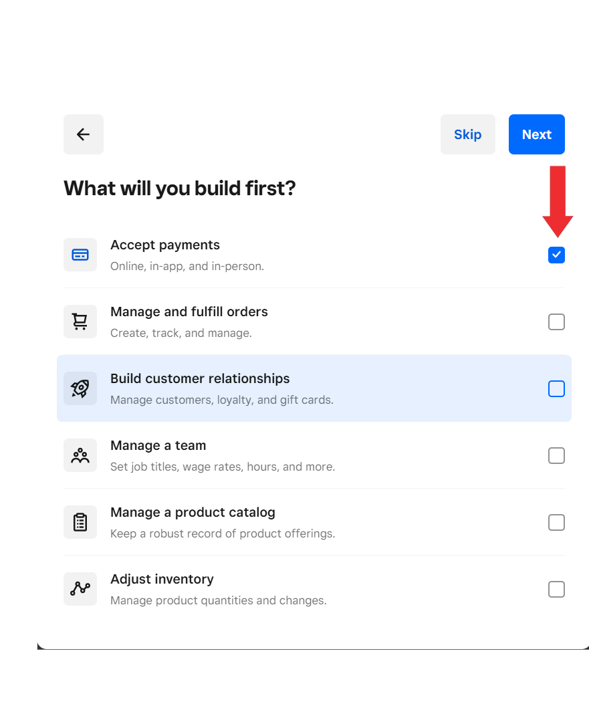This screenshot has width=589, height=722.
Task: Click the credit card Accept payments icon
Action: click(x=80, y=255)
